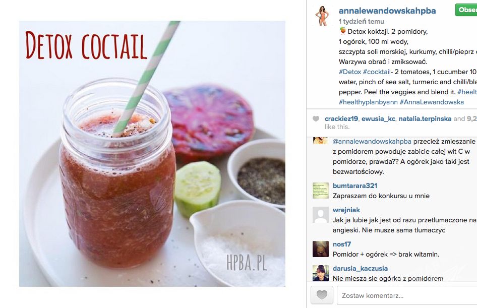The image size is (477, 308).
Task: Open ewusia_kc liker profile
Action: coord(378,119)
